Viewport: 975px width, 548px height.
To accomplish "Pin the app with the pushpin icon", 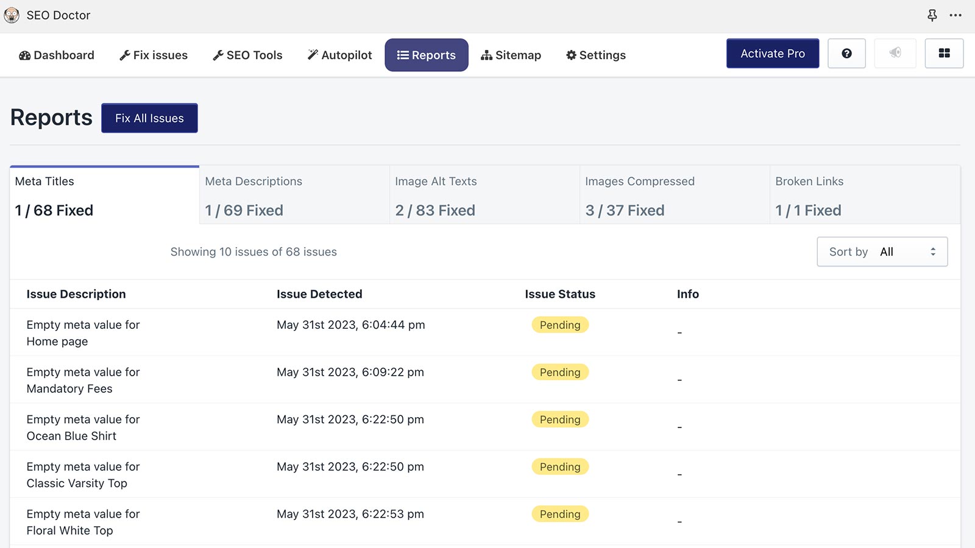I will (932, 15).
